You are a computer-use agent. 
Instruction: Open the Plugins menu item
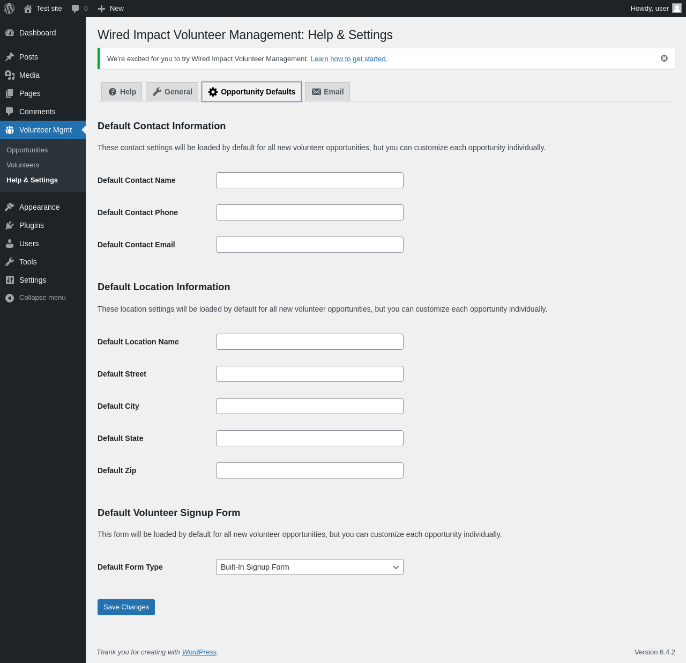[31, 225]
